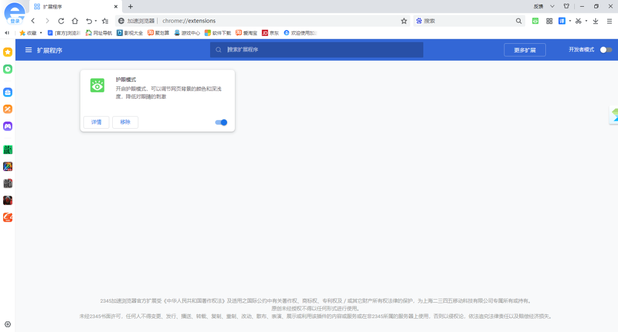The image size is (618, 332).
Task: Click the 更多扩展 button
Action: tap(524, 49)
